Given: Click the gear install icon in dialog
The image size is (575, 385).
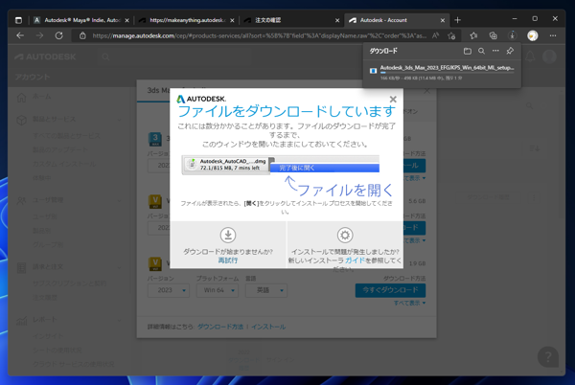Looking at the screenshot, I should pos(345,235).
